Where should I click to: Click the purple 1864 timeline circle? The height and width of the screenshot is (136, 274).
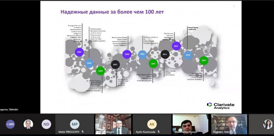coord(79,52)
